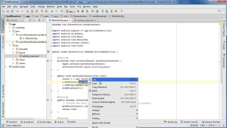Hide the project panel icon

(44, 20)
